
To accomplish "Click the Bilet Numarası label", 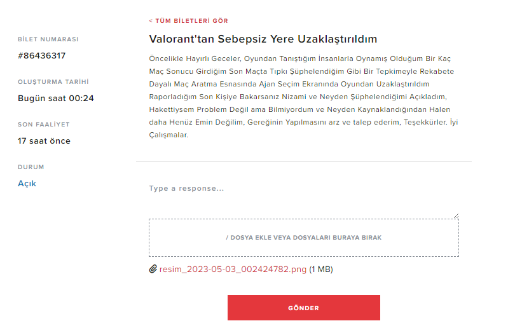I will 48,39.
